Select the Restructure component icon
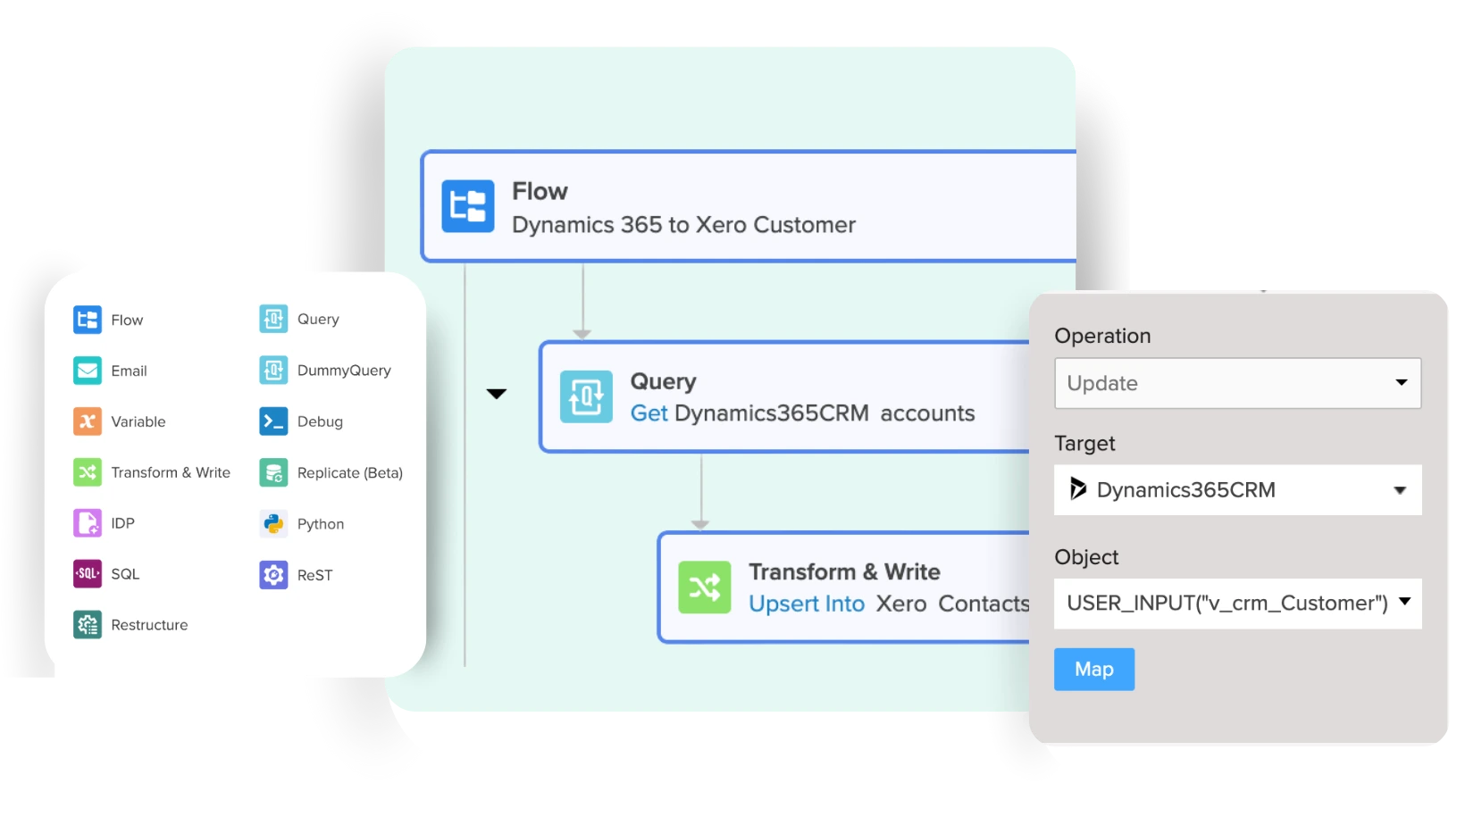1465x825 pixels. pyautogui.click(x=87, y=624)
